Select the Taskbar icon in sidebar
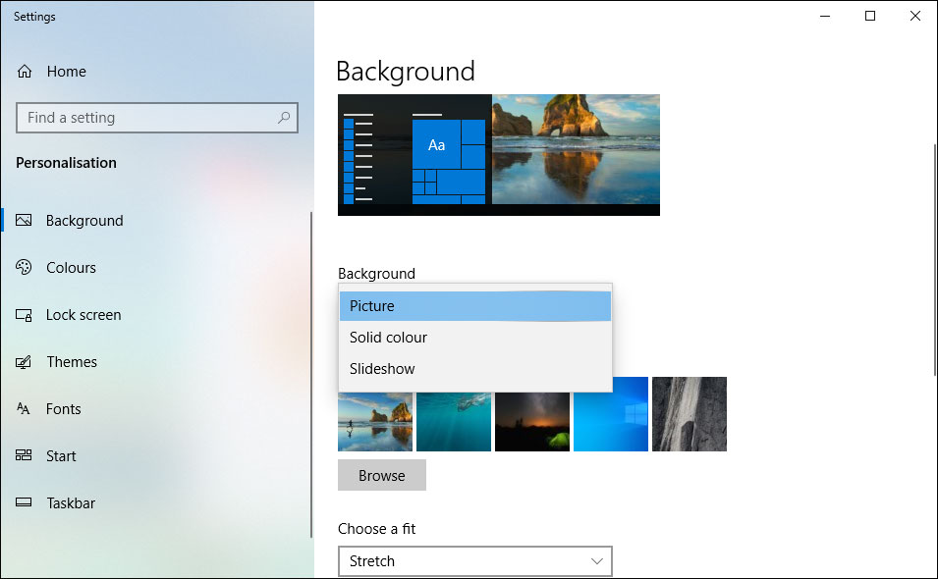The height and width of the screenshot is (579, 938). (x=24, y=502)
